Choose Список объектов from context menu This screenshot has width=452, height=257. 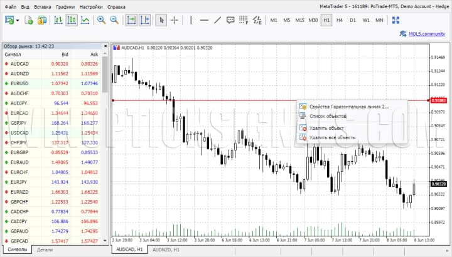point(328,116)
